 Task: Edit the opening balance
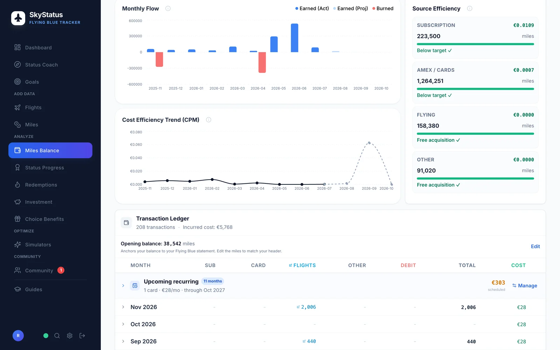coord(535,246)
